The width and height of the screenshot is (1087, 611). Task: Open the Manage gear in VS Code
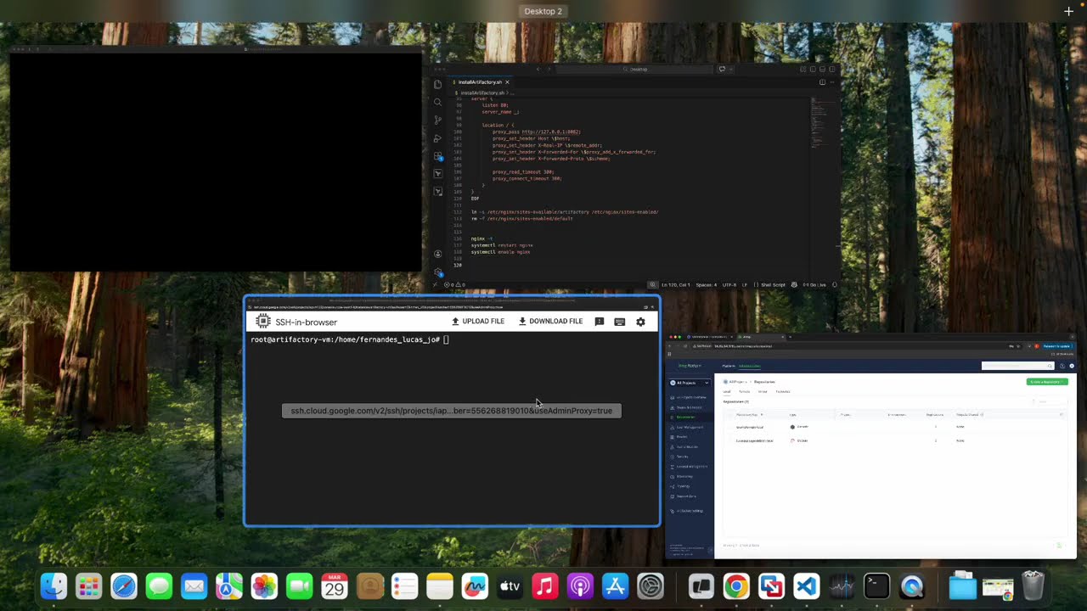(x=437, y=272)
